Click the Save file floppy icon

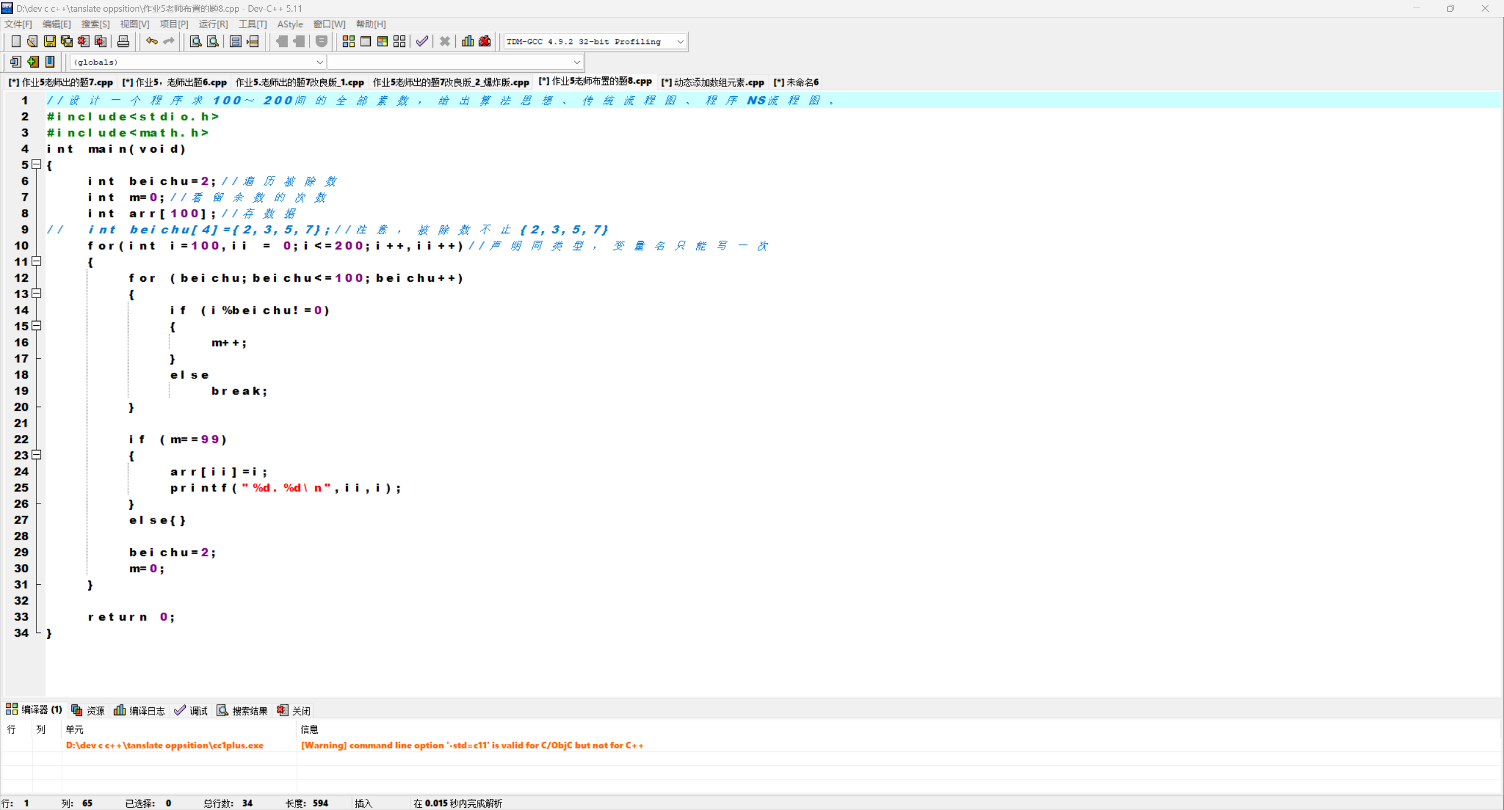pos(50,41)
